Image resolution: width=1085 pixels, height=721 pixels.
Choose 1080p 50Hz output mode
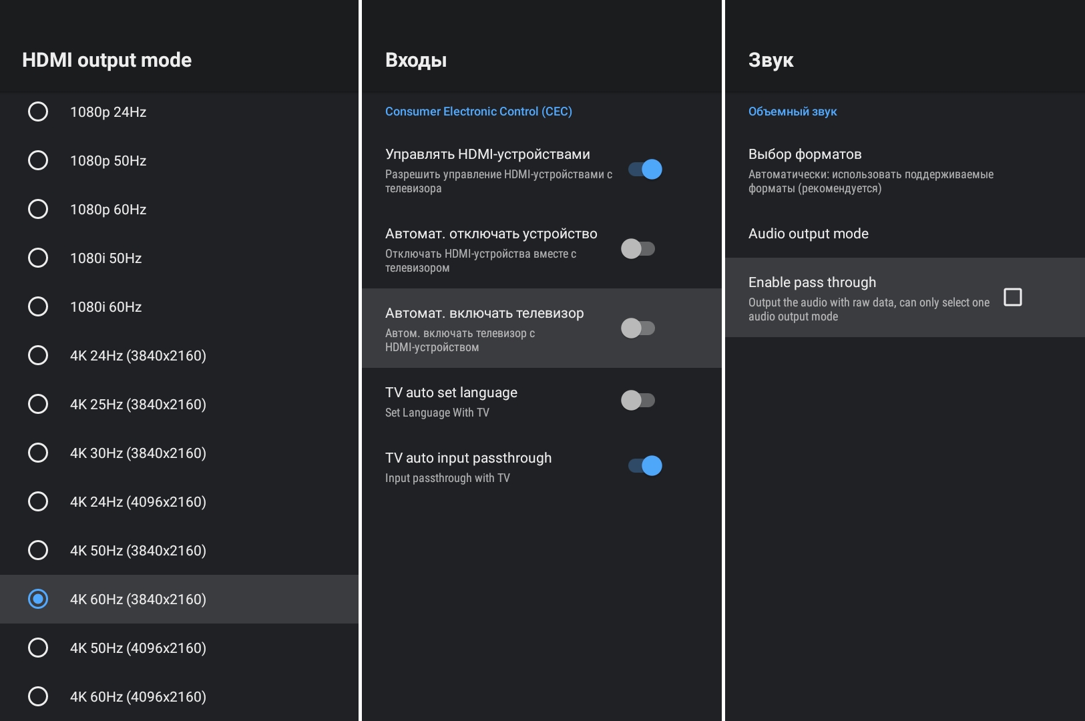click(38, 160)
